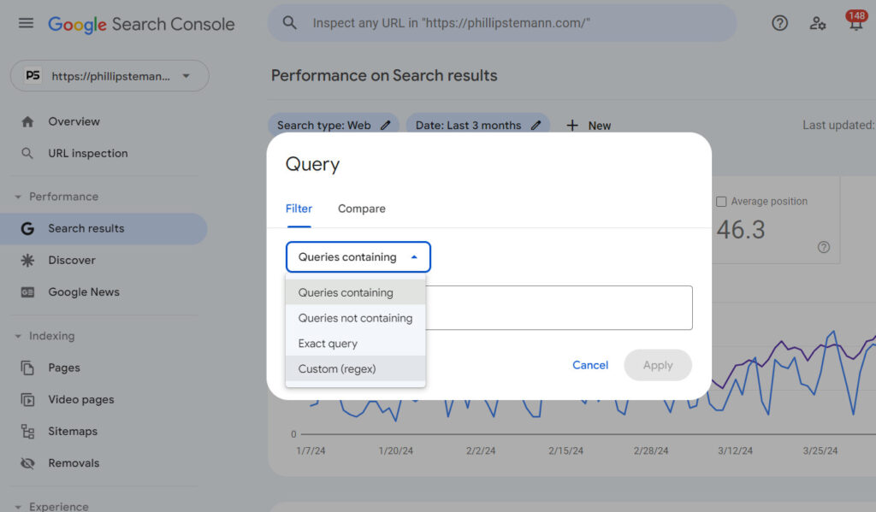The image size is (876, 512).
Task: Open the help menu
Action: (779, 23)
